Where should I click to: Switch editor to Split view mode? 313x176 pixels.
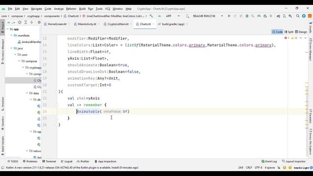click(289, 32)
